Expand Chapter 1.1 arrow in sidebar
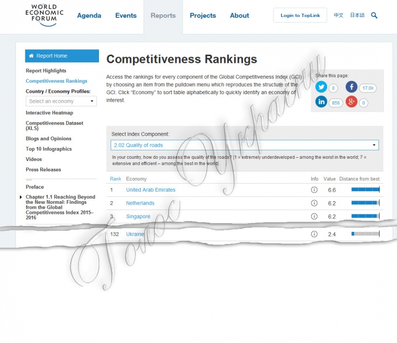Viewport: 397px width, 343px height. [x=21, y=197]
